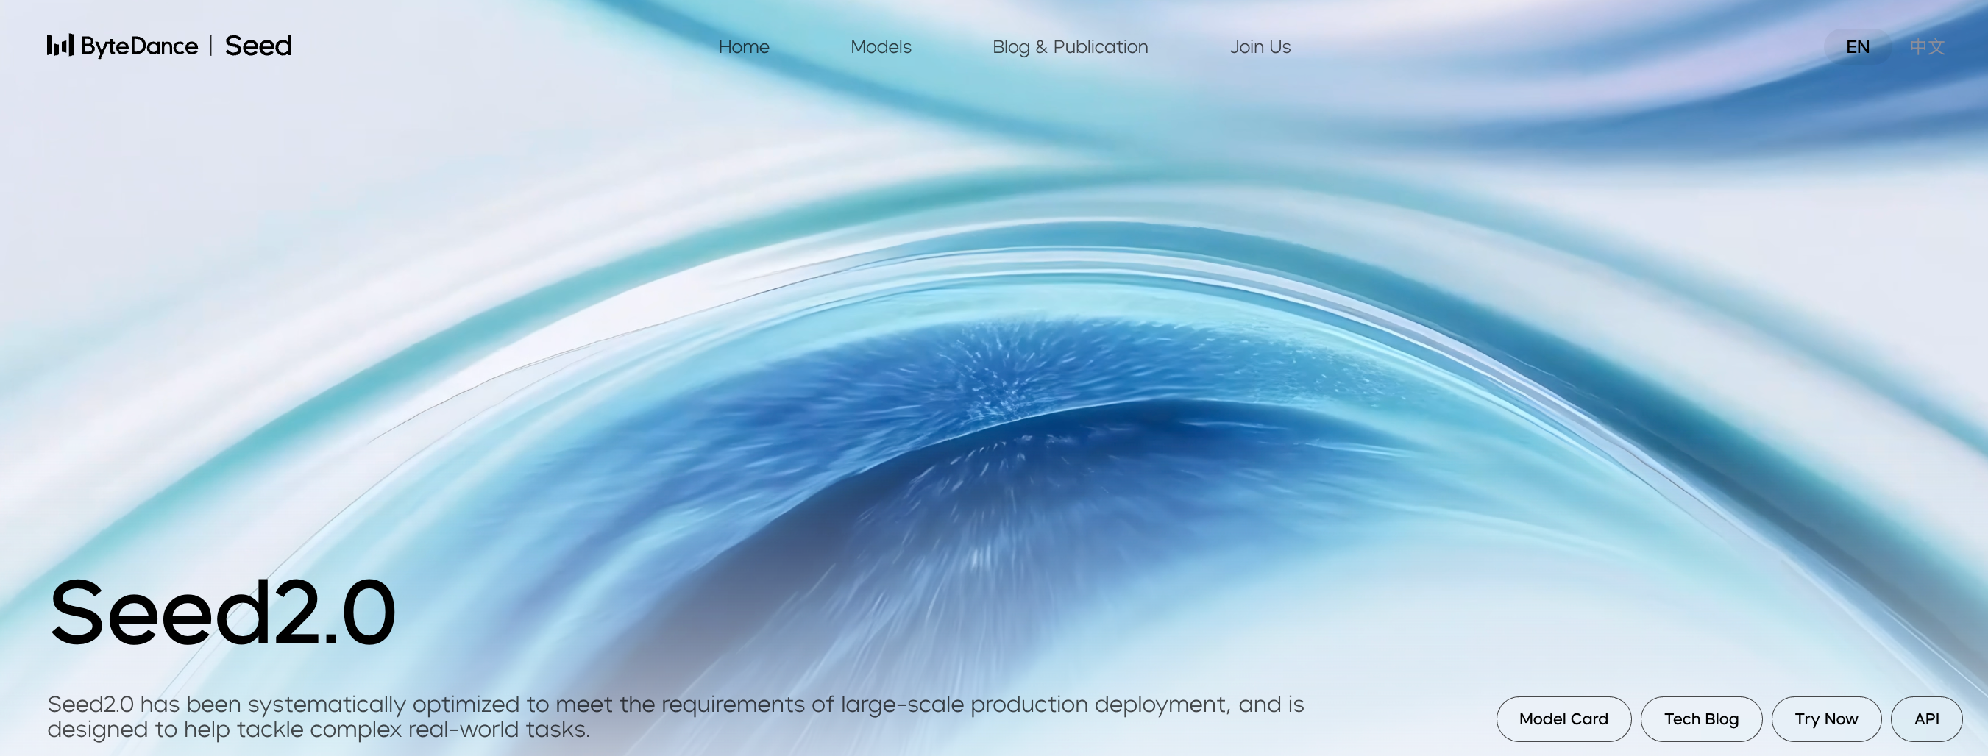The height and width of the screenshot is (756, 1988).
Task: Click the ByteDance bar-chart logo icon
Action: [60, 46]
